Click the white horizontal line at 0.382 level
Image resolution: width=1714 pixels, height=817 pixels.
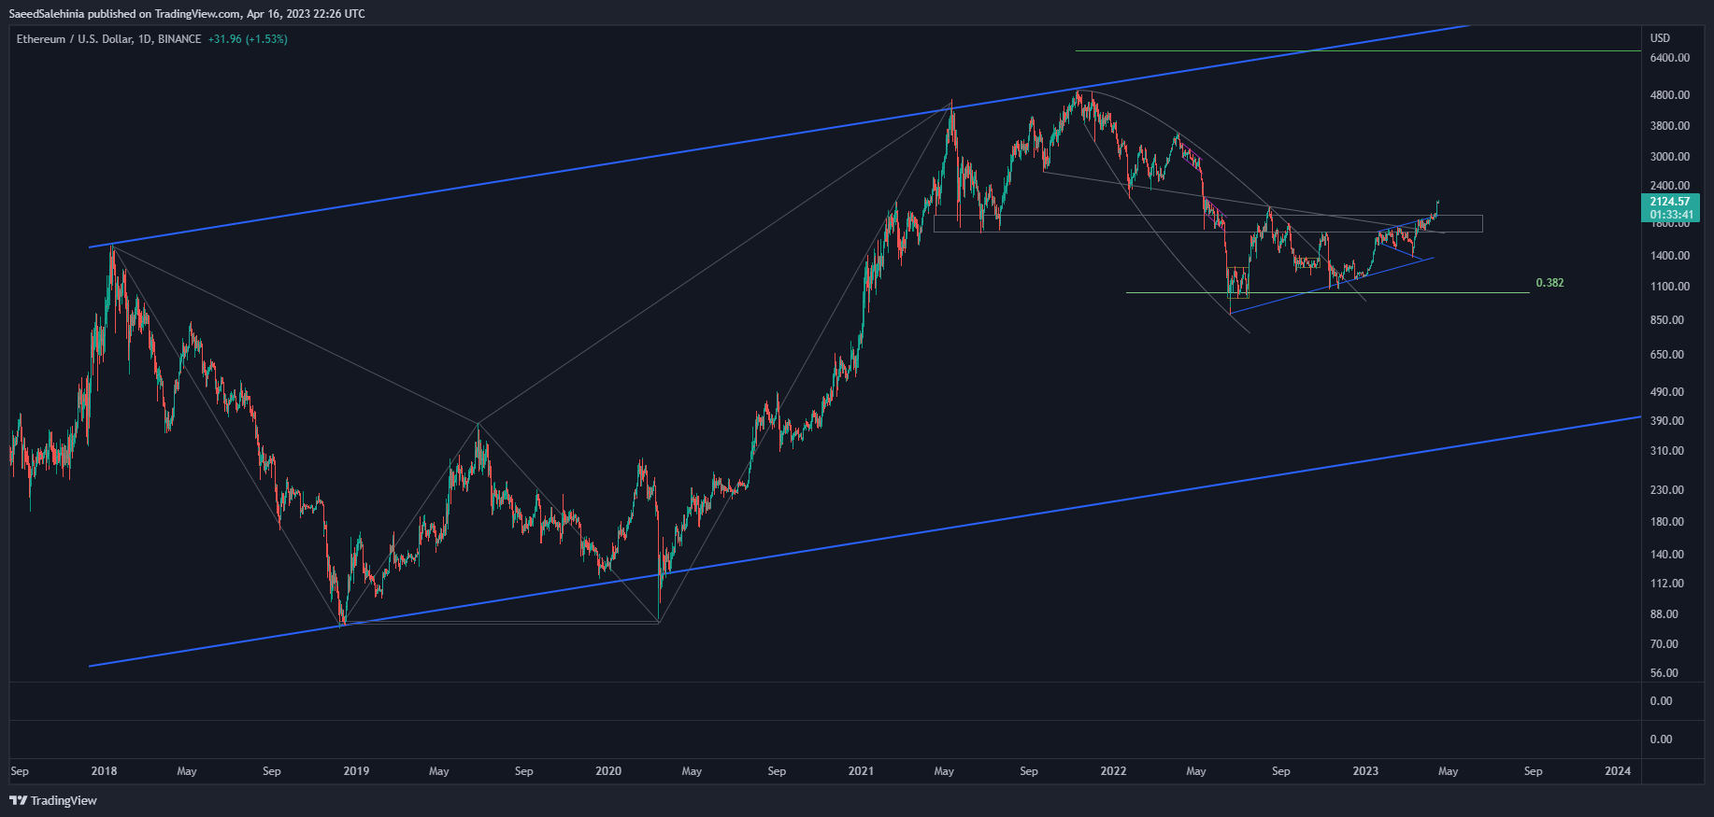pyautogui.click(x=1327, y=292)
